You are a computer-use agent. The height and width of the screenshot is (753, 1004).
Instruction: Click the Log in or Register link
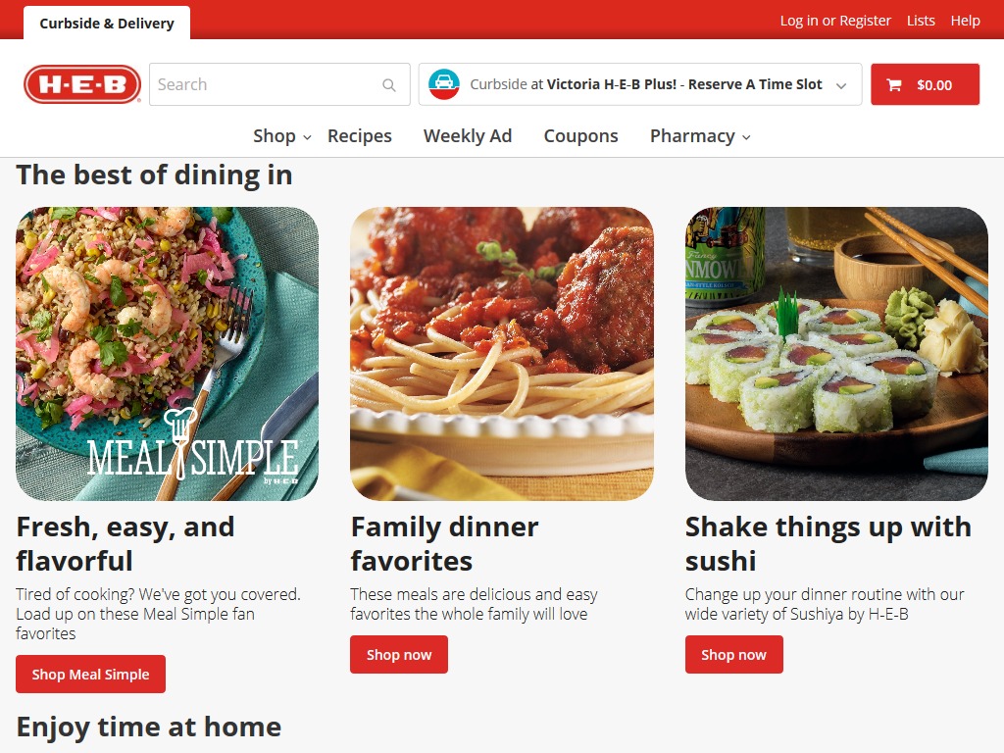[x=835, y=21]
